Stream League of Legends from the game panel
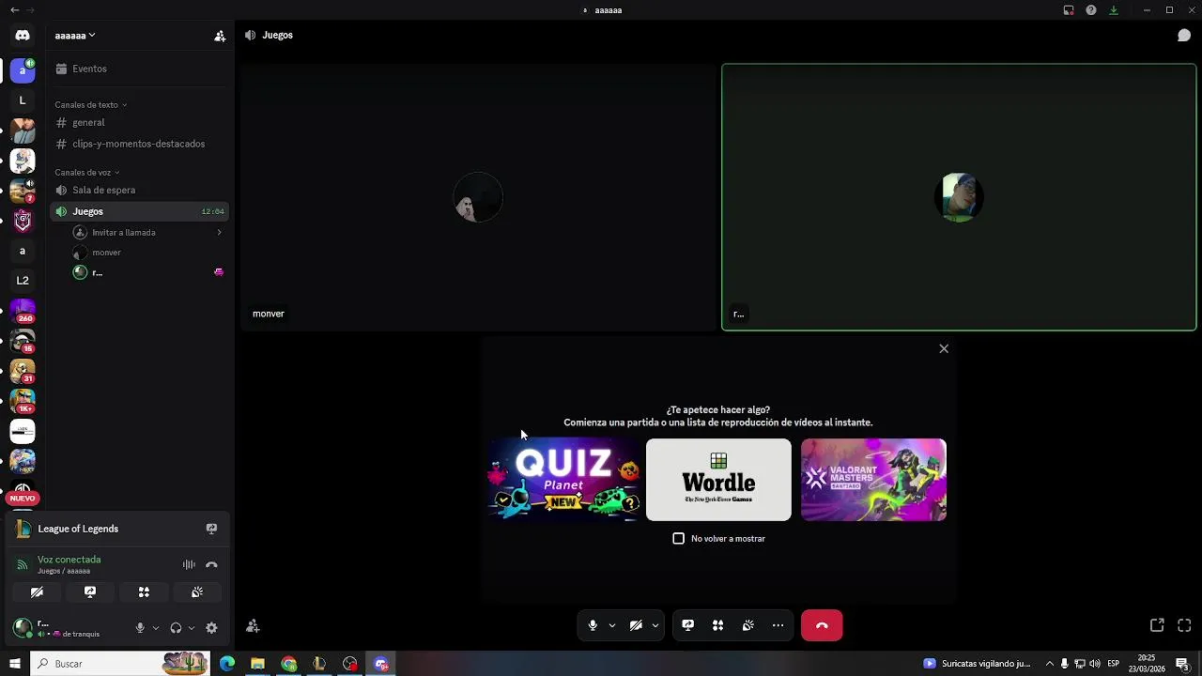This screenshot has width=1202, height=676. (211, 529)
